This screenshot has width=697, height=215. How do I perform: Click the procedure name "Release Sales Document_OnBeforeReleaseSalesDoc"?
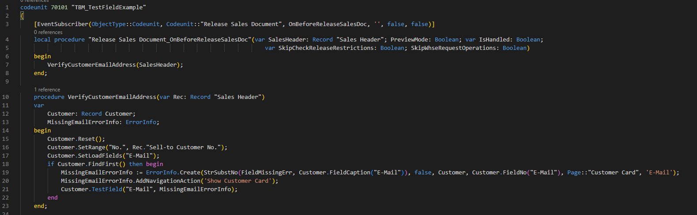coord(170,40)
